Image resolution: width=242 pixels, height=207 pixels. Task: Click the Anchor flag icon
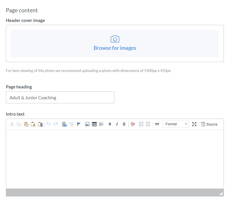[x=79, y=124]
